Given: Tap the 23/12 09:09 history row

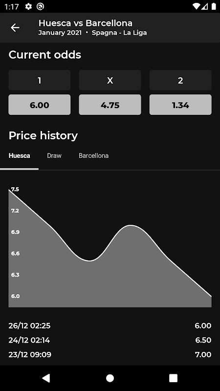Looking at the screenshot, I should click(110, 355).
